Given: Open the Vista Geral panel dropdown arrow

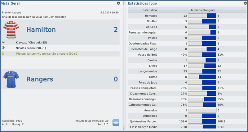Looking at the screenshot, I should 118,3.
